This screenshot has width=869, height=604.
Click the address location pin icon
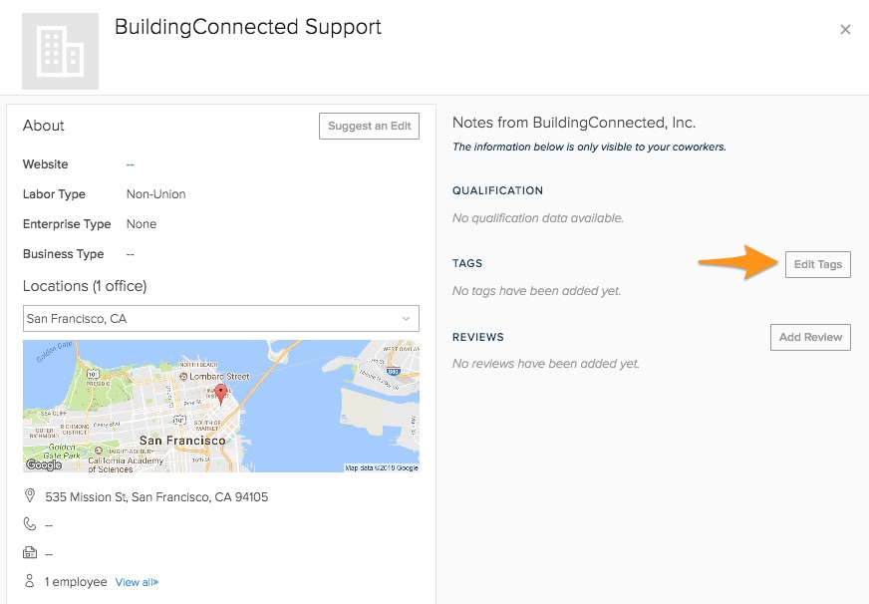[x=30, y=496]
